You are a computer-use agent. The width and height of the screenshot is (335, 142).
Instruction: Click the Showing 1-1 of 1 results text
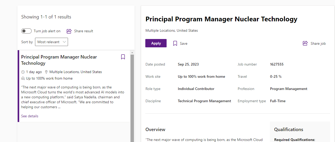[46, 17]
